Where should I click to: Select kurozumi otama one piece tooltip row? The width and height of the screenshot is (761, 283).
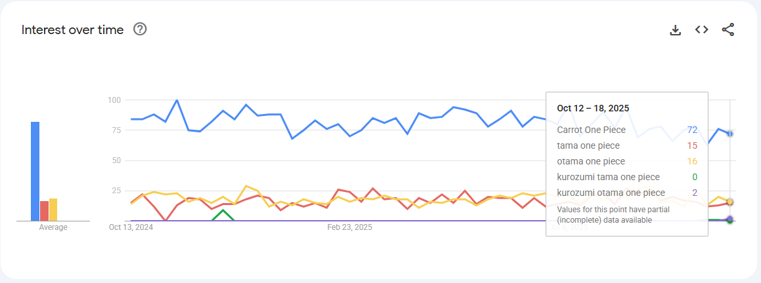[x=627, y=193]
